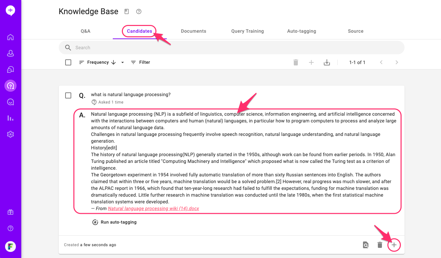Viewport: 441px width, 258px height.
Task: Open the chat headset sidebar icon
Action: [10, 69]
